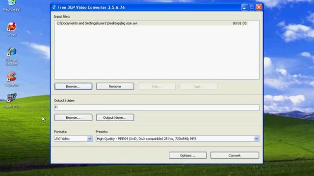Click the 00:01:03 duration value
Image resolution: width=314 pixels, height=176 pixels.
239,23
